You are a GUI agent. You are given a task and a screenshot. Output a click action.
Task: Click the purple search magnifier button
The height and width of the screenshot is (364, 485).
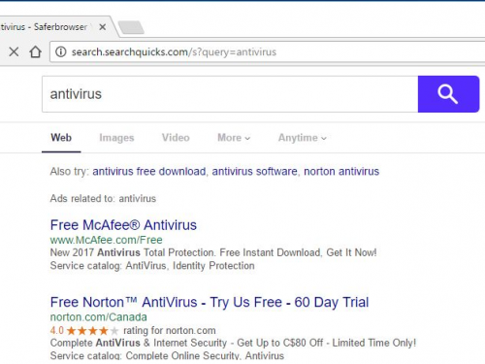coord(448,94)
